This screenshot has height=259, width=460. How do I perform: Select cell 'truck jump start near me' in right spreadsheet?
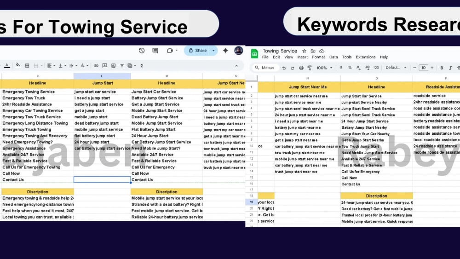pos(307,172)
